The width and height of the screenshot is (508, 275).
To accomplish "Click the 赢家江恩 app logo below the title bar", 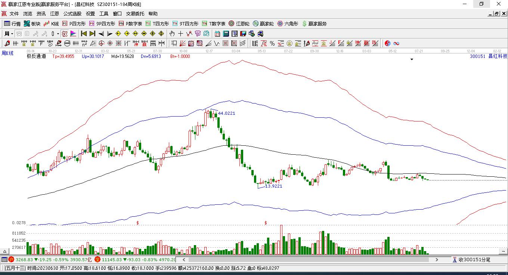I will 4,14.
